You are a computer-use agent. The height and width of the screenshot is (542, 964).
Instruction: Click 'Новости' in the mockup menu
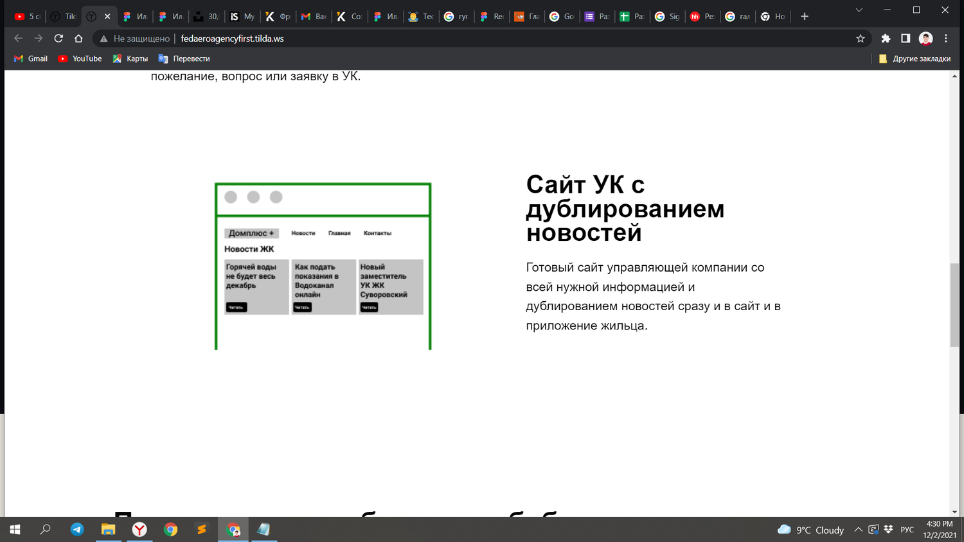303,233
